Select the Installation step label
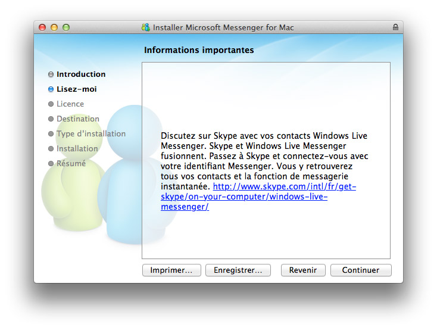Viewport: 437px width, 330px height. point(77,149)
